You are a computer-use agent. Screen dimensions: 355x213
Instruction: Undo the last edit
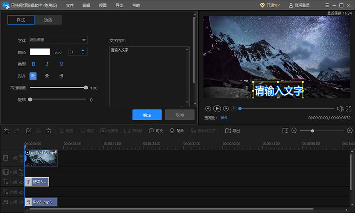click(7, 131)
